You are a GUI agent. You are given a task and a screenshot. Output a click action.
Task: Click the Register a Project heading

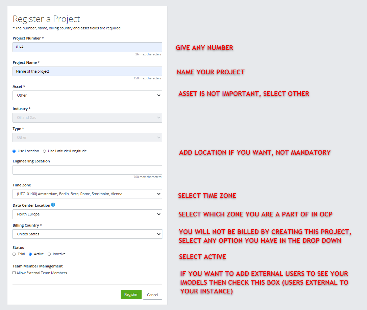(46, 19)
